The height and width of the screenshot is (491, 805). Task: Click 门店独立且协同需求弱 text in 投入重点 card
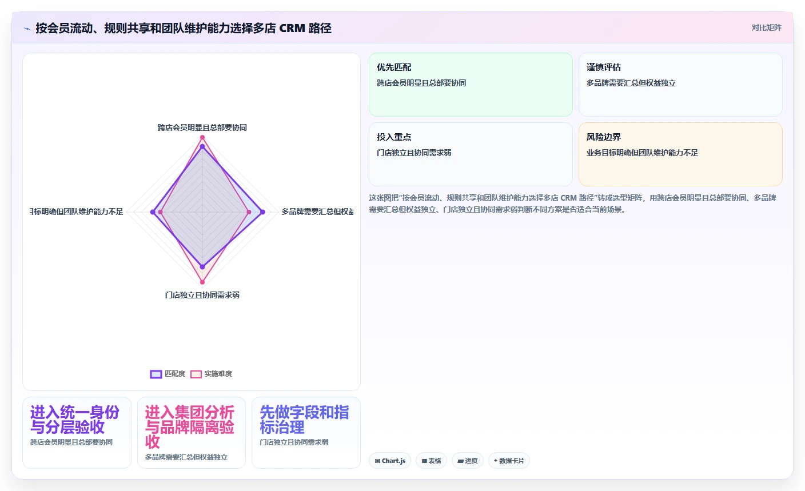tap(414, 153)
